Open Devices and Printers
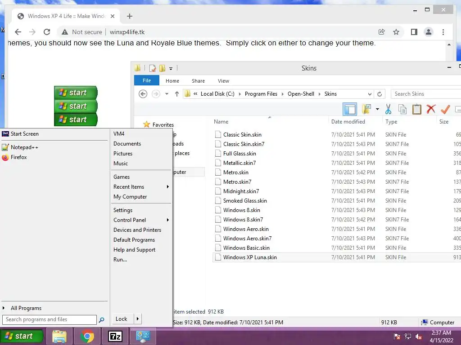Image resolution: width=461 pixels, height=345 pixels. [137, 230]
